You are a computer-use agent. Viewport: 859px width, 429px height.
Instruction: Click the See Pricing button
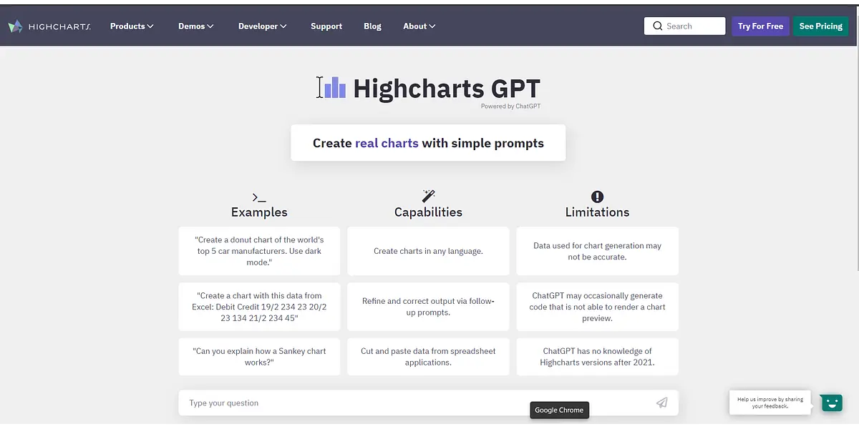(x=820, y=26)
